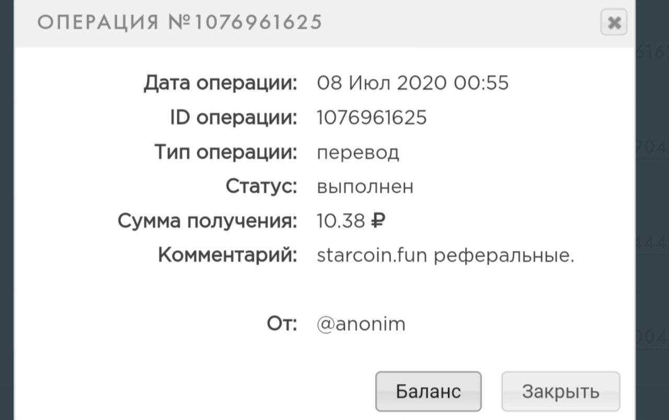Click the ОПЕРАЦИЯ №1076961625 dialog title

click(x=180, y=22)
